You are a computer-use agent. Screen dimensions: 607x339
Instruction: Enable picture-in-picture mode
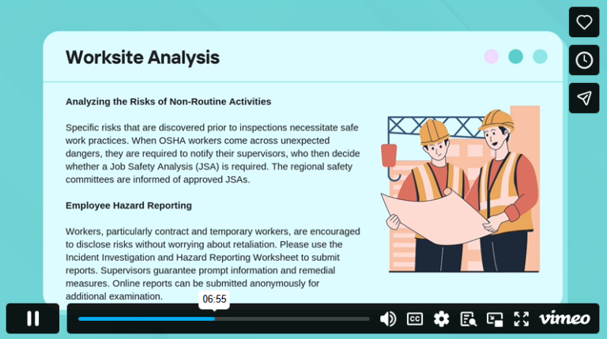click(x=495, y=319)
